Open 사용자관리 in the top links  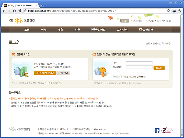pyautogui.click(x=136, y=21)
